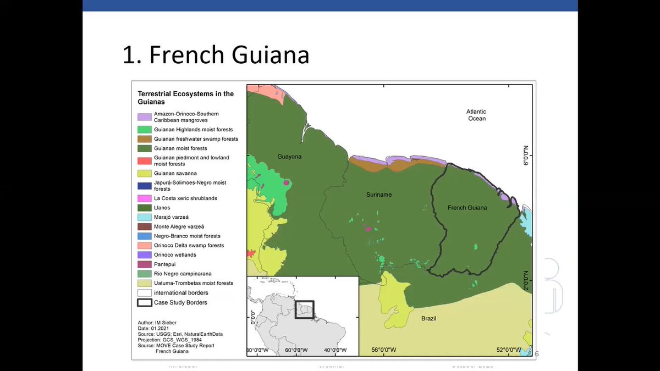Viewport: 660px width, 371px height.
Task: Pick the Rio Negro campinarana swatch
Action: tap(145, 274)
